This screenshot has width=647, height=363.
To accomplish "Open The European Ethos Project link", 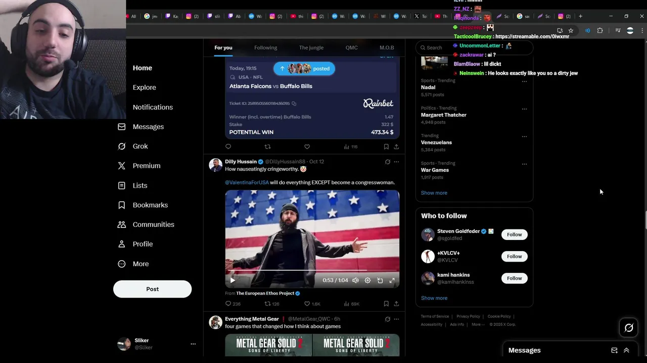I will (x=265, y=293).
